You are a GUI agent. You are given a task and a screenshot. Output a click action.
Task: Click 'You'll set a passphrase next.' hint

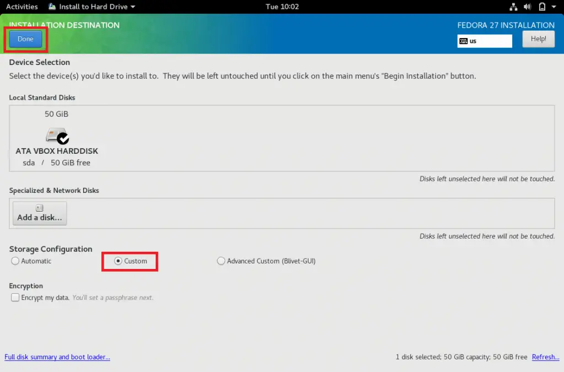click(x=113, y=298)
